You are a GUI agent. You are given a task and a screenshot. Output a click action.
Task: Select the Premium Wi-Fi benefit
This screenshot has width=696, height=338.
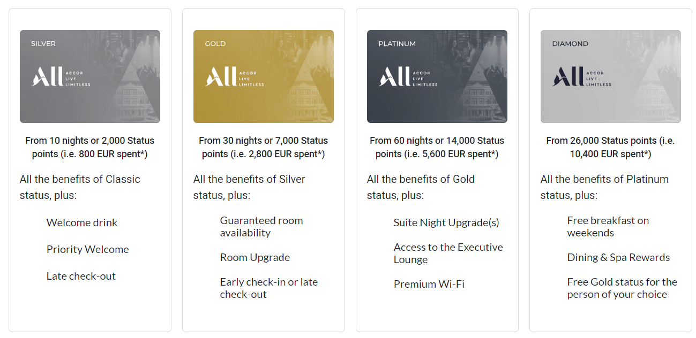[x=429, y=285]
